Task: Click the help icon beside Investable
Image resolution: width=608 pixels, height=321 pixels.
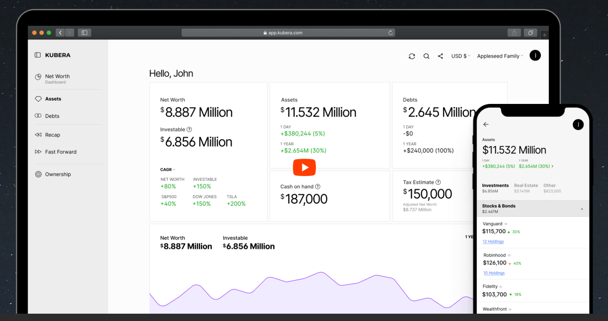Action: point(189,129)
